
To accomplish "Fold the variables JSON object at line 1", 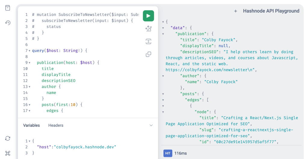I will (x=29, y=141).
